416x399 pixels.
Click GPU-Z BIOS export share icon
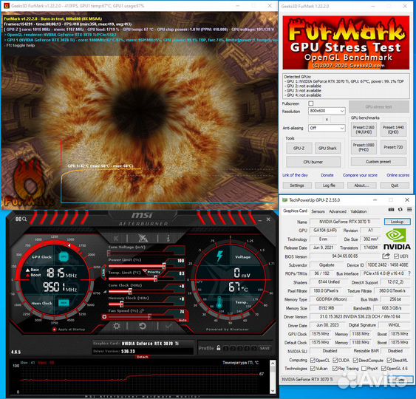386,256
